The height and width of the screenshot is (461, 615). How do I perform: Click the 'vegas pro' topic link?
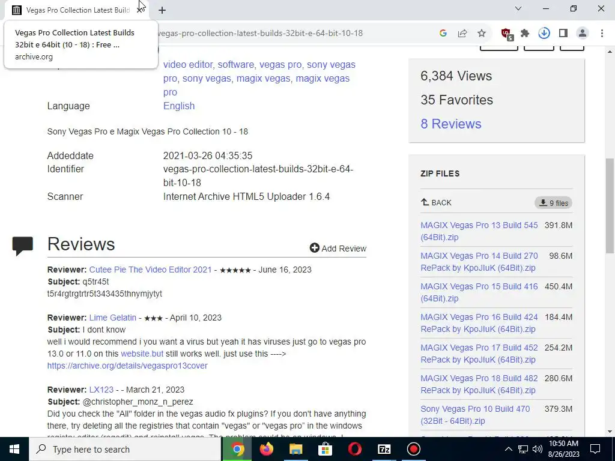tap(280, 65)
